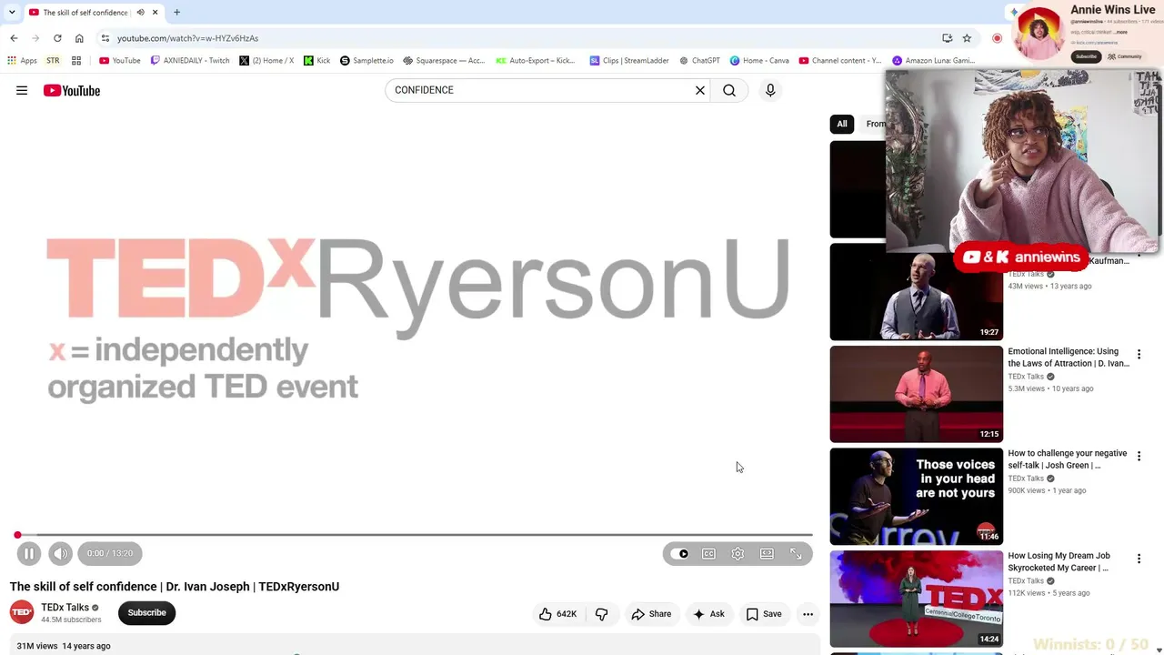Open a new browser tab
The image size is (1164, 655).
(x=176, y=13)
